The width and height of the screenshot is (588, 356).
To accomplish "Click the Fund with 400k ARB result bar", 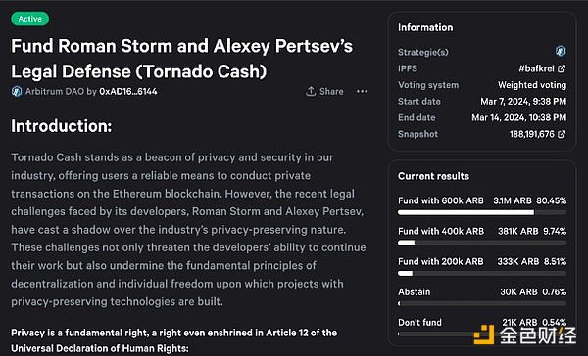I will pyautogui.click(x=482, y=243).
